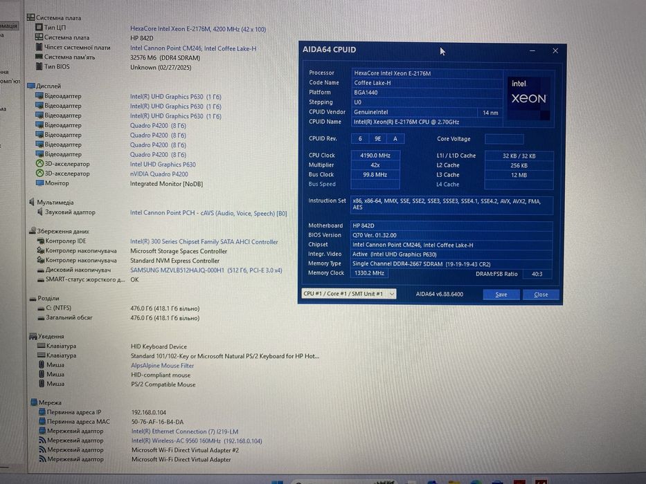Viewport: 646px width, 484px height.
Task: Select the 32576 МБ (DDR4 SDRAM) value
Action: pos(165,58)
